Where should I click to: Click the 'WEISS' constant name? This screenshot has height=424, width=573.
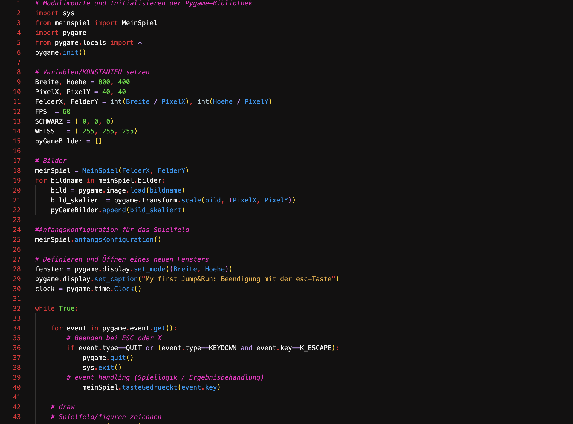coord(45,131)
